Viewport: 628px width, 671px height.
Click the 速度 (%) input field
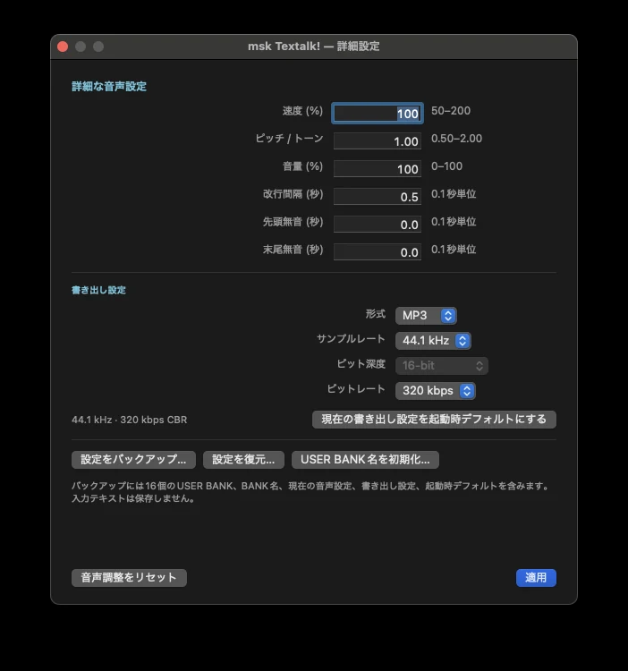378,114
